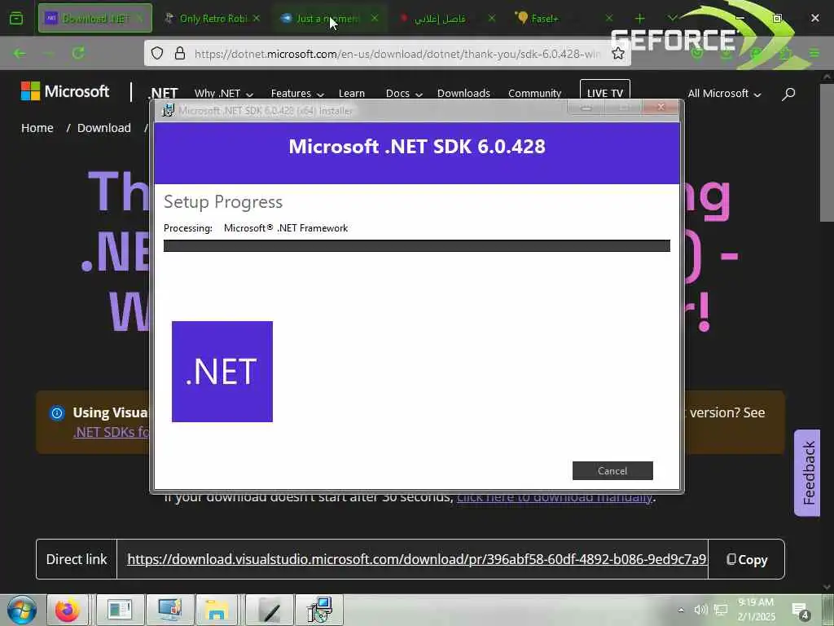Copy the direct link

click(747, 559)
